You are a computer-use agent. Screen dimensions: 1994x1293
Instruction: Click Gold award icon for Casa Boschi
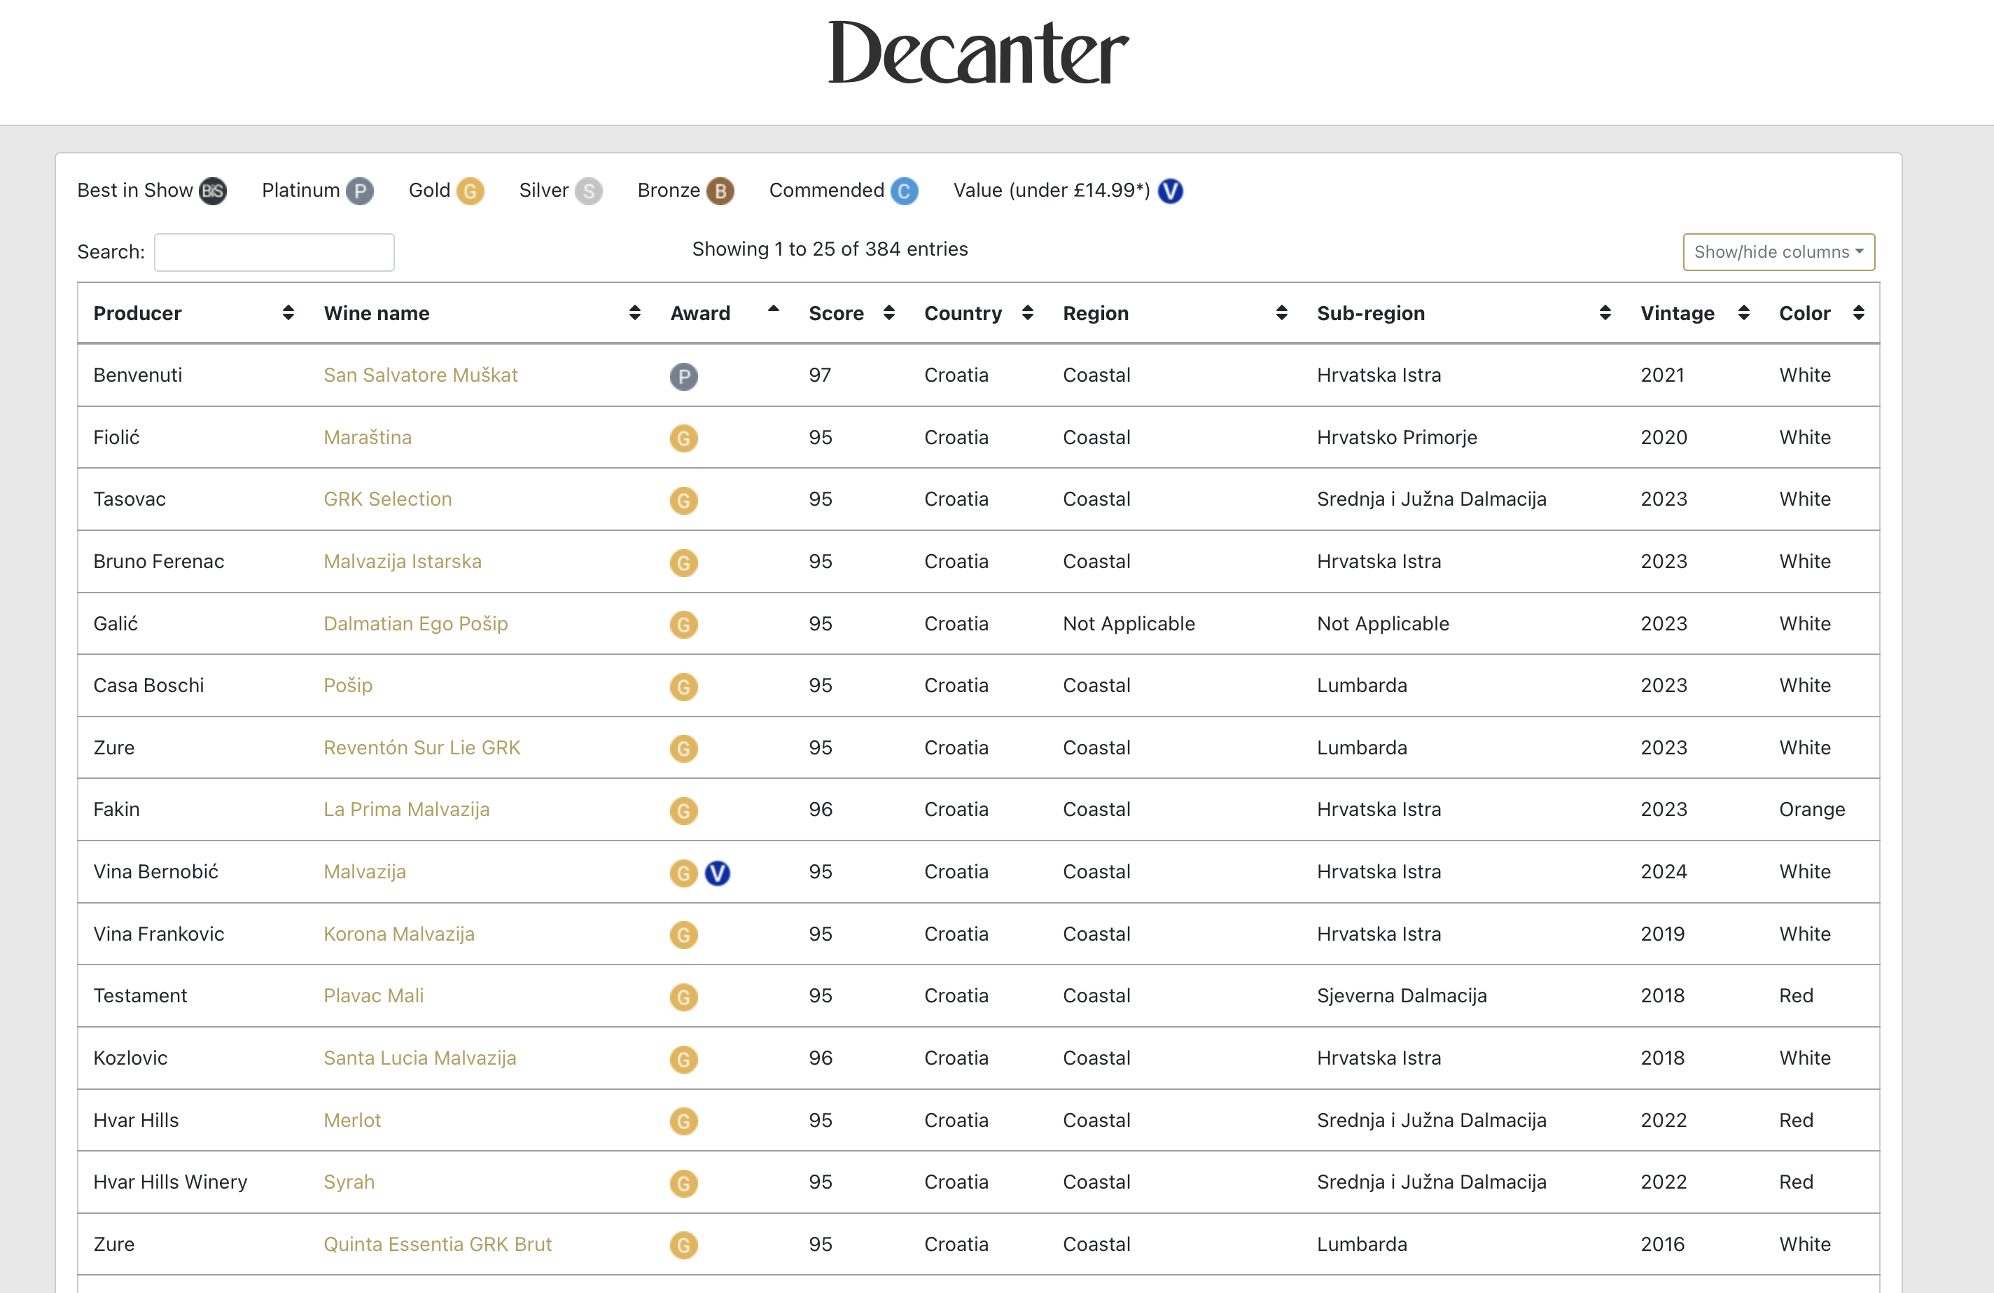pos(683,686)
